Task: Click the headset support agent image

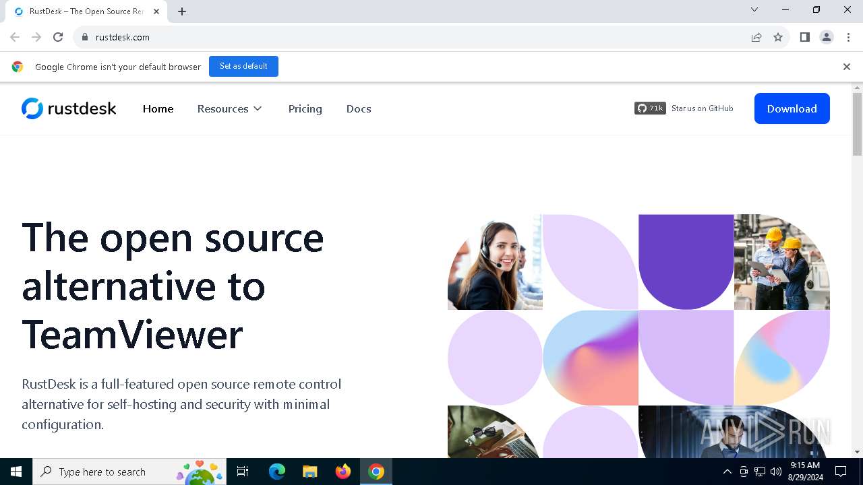Action: pyautogui.click(x=495, y=262)
